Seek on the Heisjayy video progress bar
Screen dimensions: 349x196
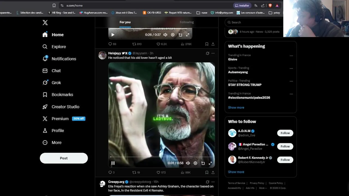[x=161, y=157]
